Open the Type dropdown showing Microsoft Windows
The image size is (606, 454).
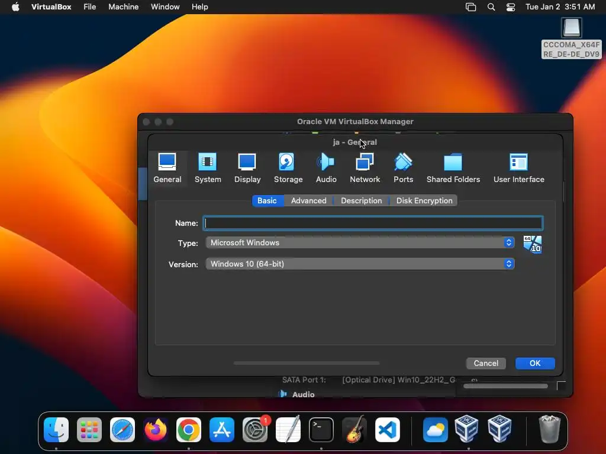click(x=360, y=242)
